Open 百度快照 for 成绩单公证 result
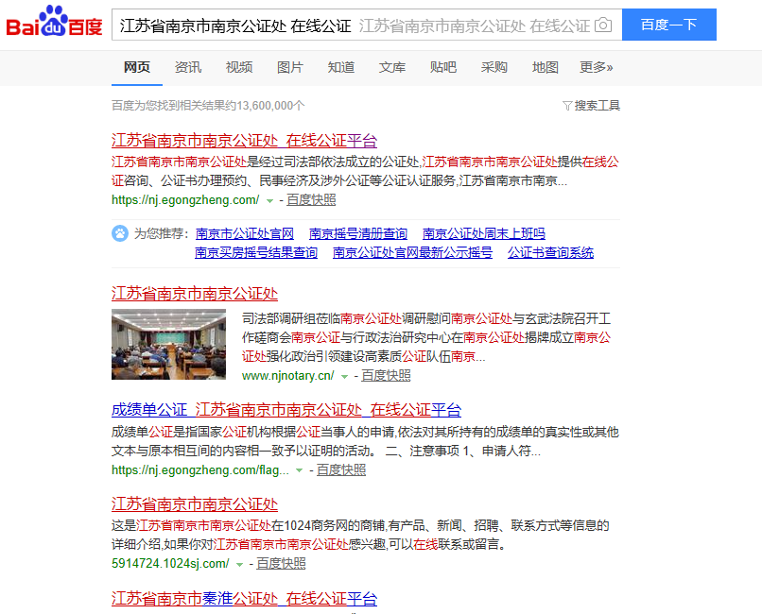Image resolution: width=762 pixels, height=614 pixels. [341, 469]
